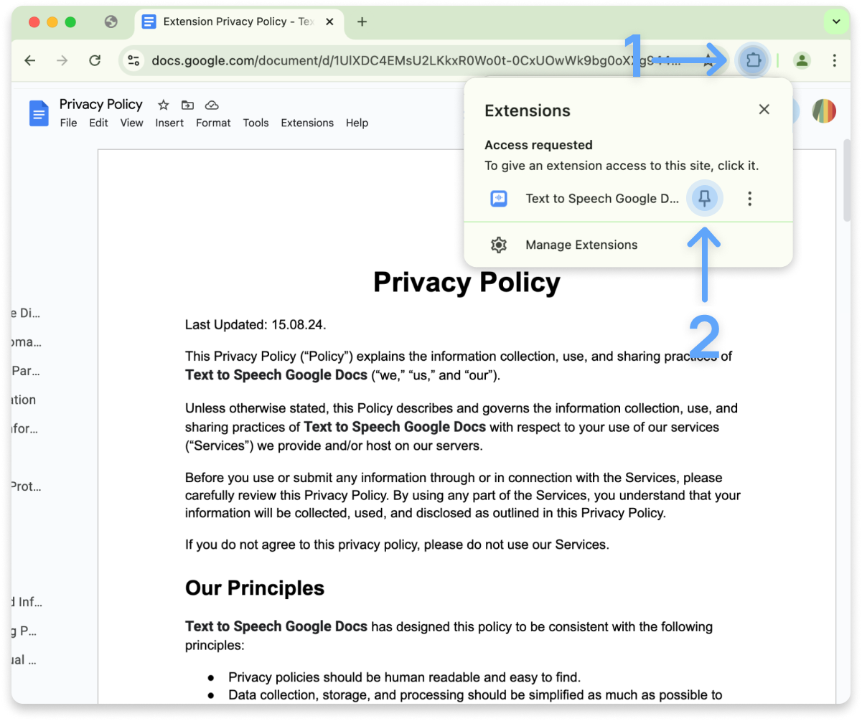See document cloud save status

coord(211,105)
